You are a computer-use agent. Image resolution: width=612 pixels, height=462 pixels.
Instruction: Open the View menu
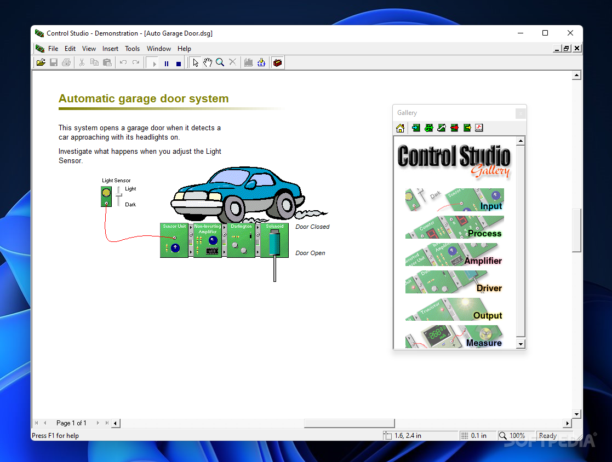(x=89, y=49)
